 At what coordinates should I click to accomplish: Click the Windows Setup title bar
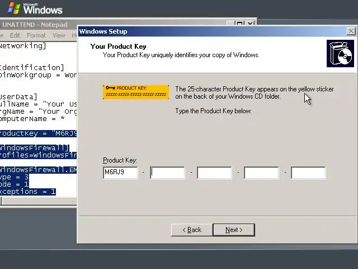pos(213,31)
